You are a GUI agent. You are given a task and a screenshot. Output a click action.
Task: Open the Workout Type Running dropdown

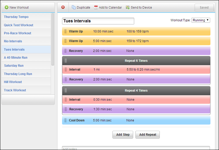[x=201, y=20]
